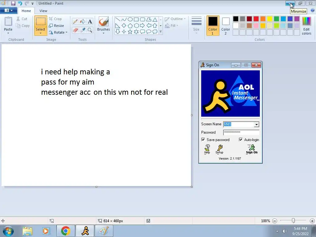Expand the Shapes gallery more arrow
Image resolution: width=316 pixels, height=237 pixels.
160,32
